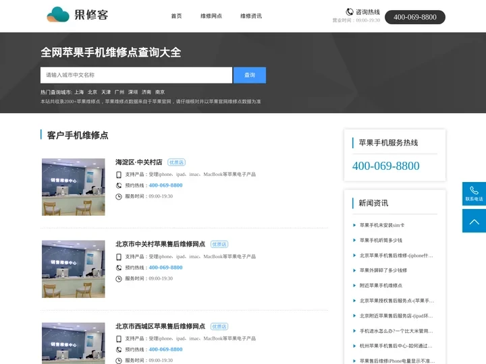Screen dimensions: 486x364
Task: Call hotline number in 北京市西城区 listing
Action: 165,349
